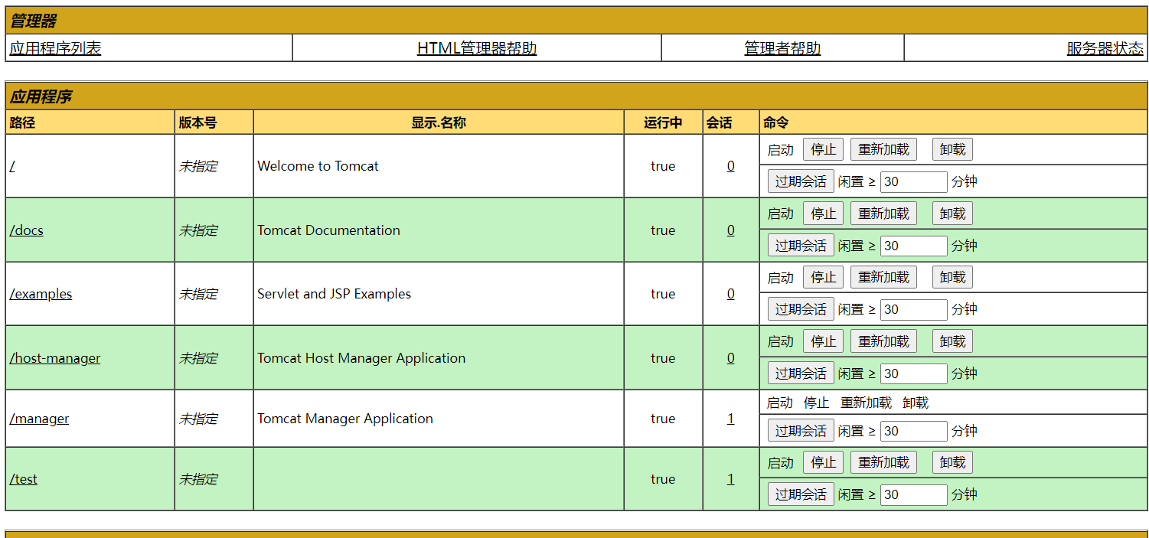
Task: Stop the /examples application
Action: (824, 277)
